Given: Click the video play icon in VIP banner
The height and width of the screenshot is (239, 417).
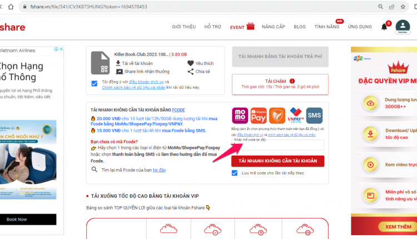Looking at the screenshot, I should 370,165.
